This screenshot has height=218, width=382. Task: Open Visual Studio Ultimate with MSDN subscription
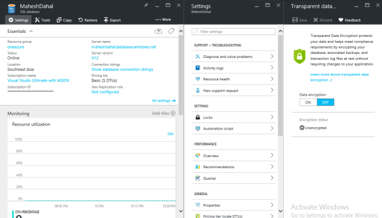(x=38, y=80)
